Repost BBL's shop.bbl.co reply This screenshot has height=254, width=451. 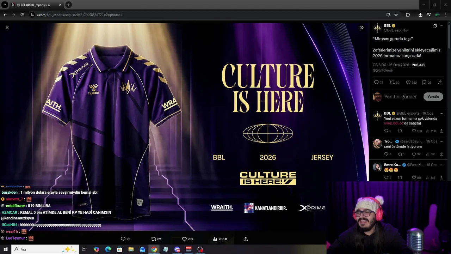coord(400,131)
